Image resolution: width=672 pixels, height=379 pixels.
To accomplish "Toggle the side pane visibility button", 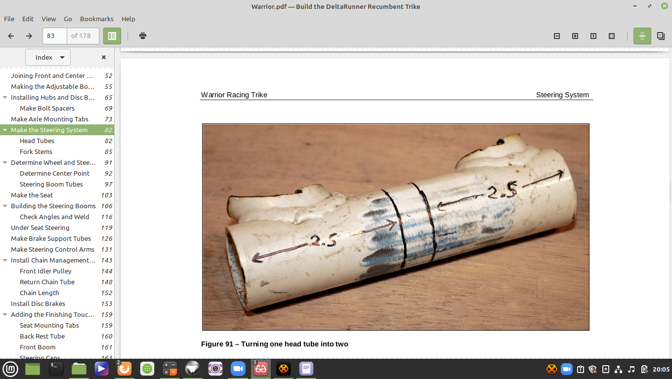I will click(x=112, y=36).
